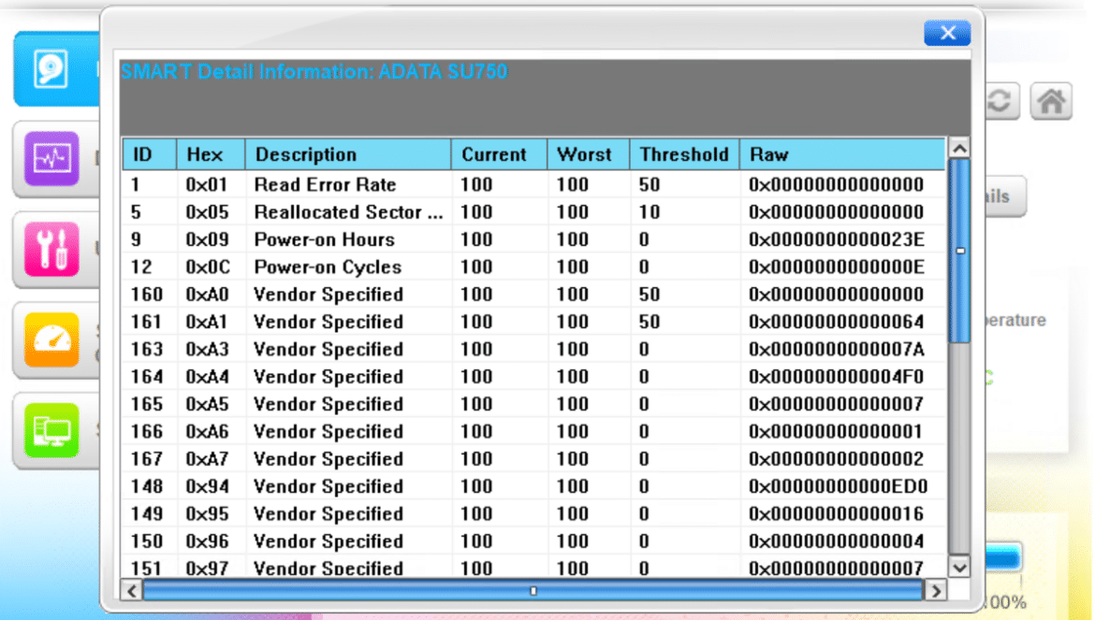The image size is (1095, 620).
Task: Select the row with ID 148
Action: (534, 487)
